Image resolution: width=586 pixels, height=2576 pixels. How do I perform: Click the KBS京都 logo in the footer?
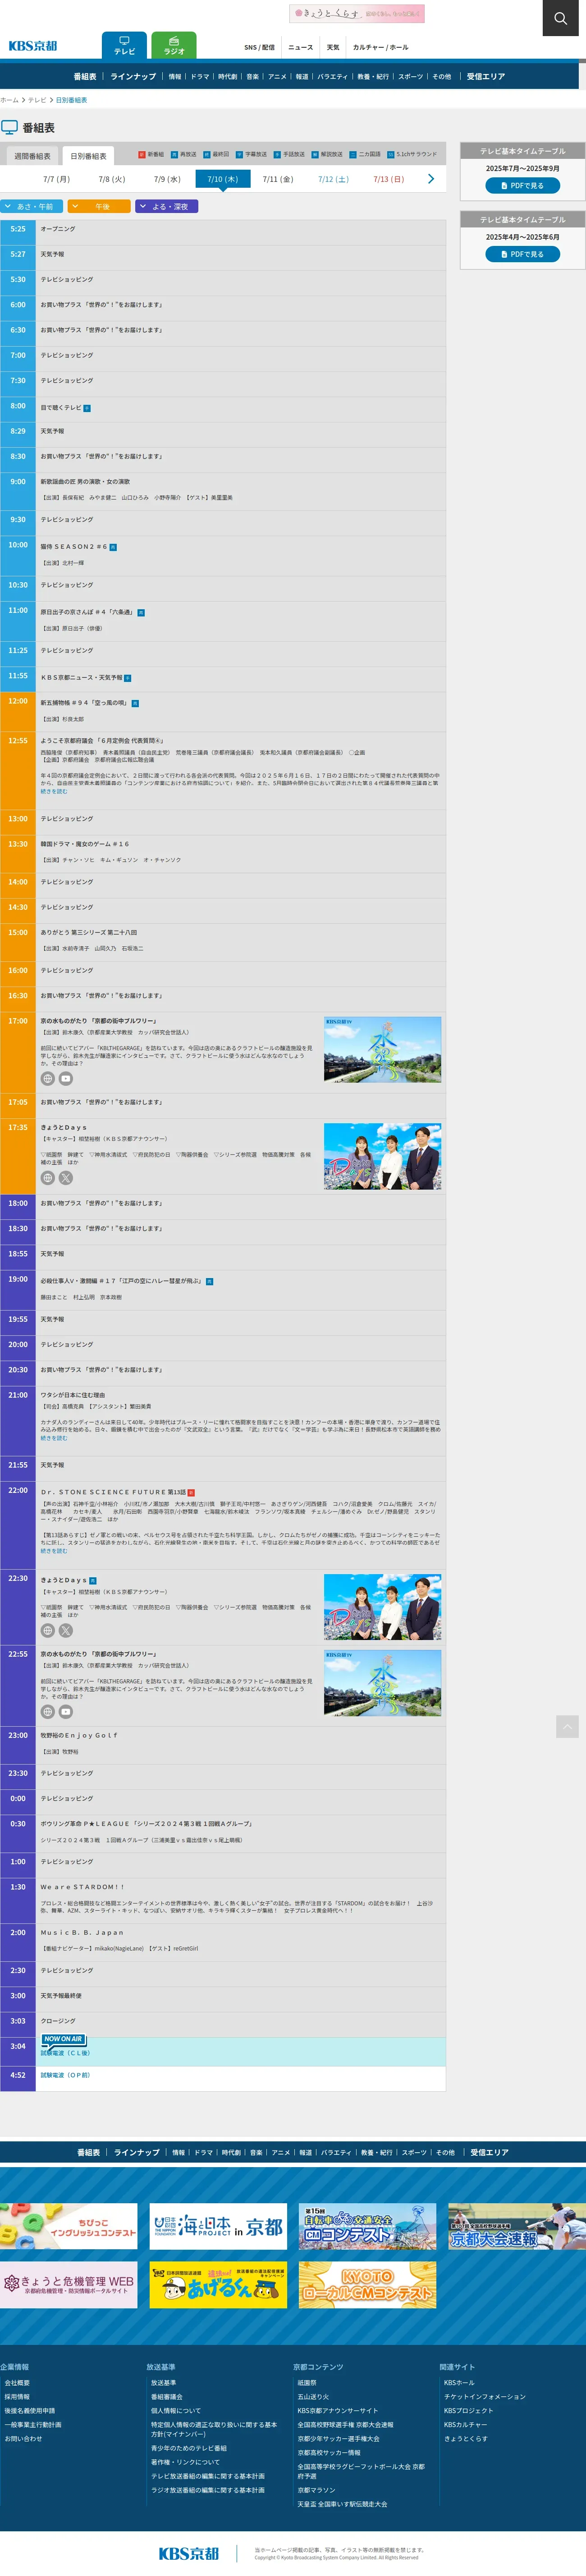coord(189,2554)
